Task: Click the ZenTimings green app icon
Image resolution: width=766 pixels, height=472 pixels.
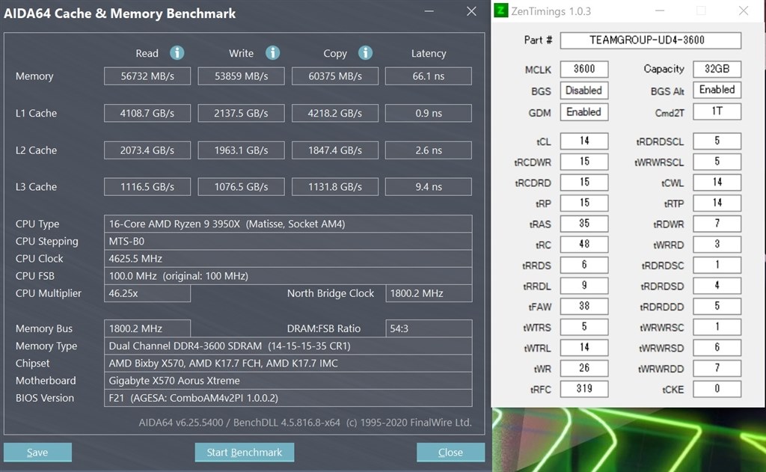Action: click(x=500, y=10)
